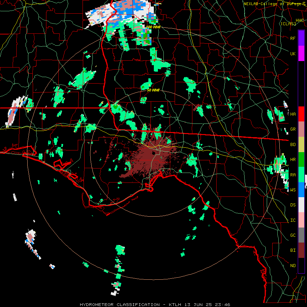
Task: Click the BI brown legend swatch
Action: (x=301, y=250)
